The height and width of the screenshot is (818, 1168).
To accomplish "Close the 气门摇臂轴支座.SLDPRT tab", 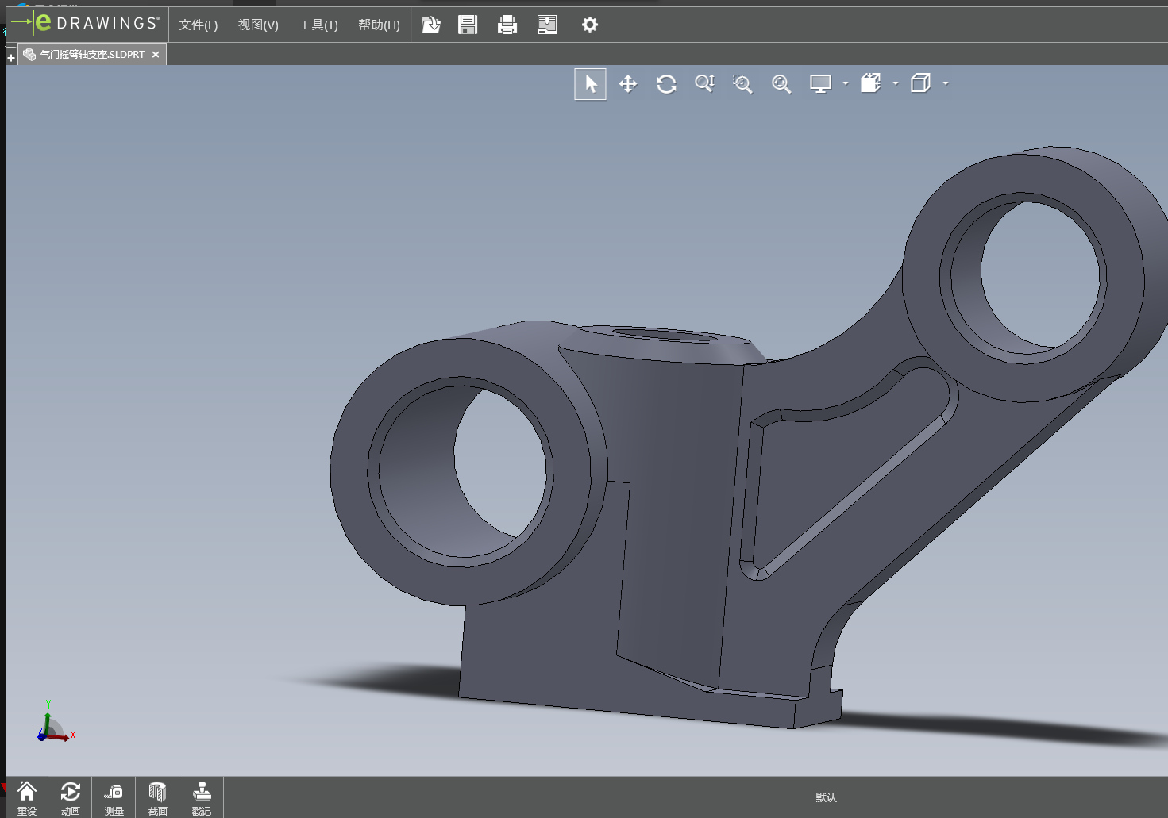I will point(156,55).
